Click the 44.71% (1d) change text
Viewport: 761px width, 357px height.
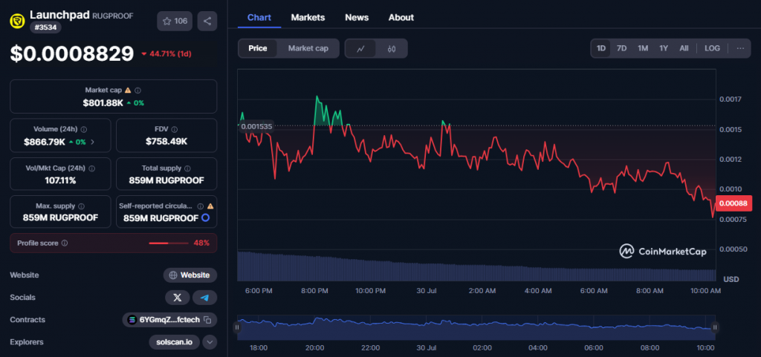pyautogui.click(x=166, y=53)
